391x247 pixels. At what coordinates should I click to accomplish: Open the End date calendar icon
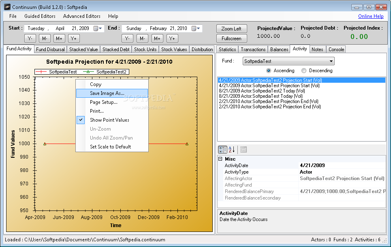click(x=194, y=28)
